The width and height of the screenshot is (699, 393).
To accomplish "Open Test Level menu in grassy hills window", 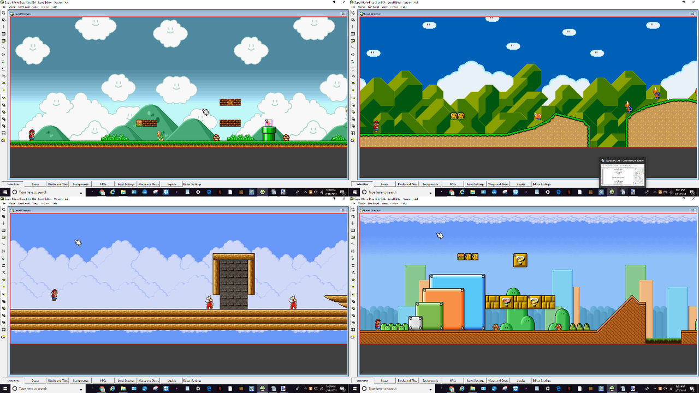I will [23, 6].
